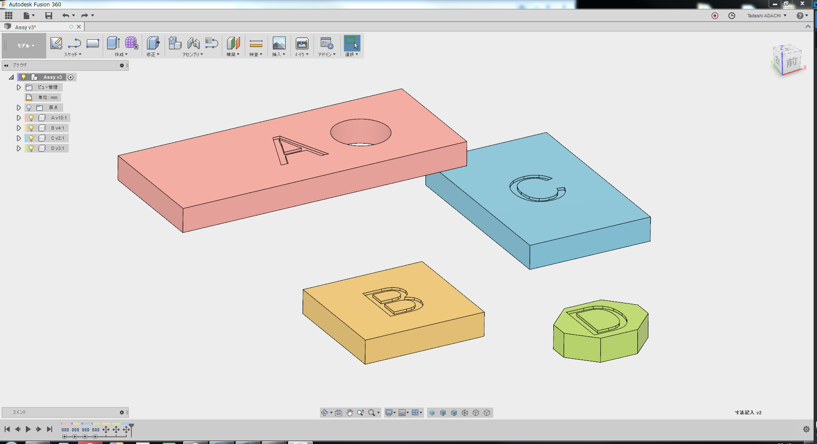This screenshot has width=817, height=444.
Task: Click the ViewCube front face
Action: [792, 62]
